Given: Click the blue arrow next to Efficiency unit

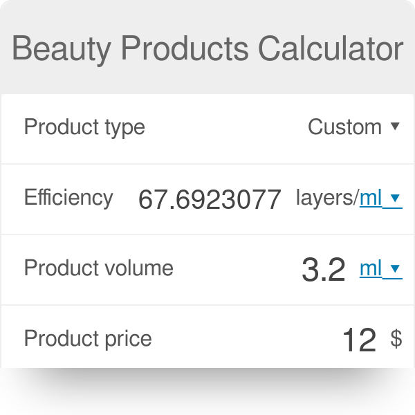Looking at the screenshot, I should pos(395,198).
